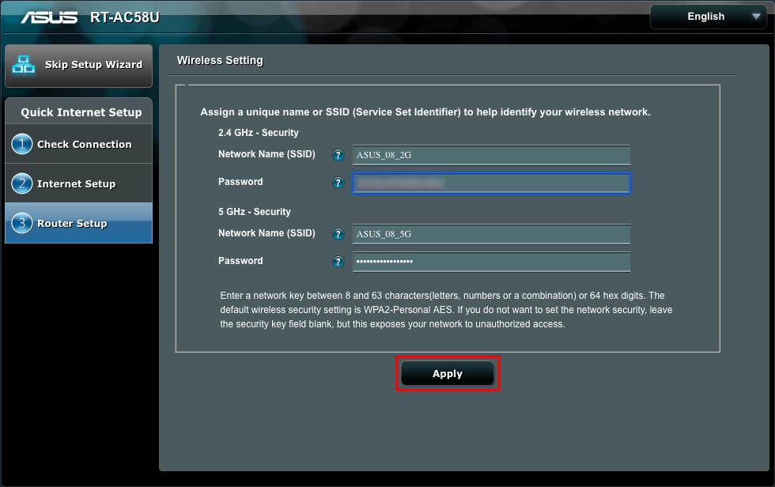775x487 pixels.
Task: Click the Skip Setup Wizard button
Action: pyautogui.click(x=78, y=66)
